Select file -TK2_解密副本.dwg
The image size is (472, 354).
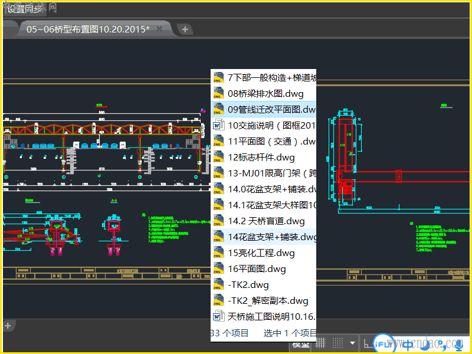[x=263, y=301]
